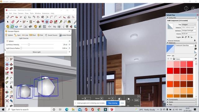
Task: Open the Extensions menu
Action: 46,13
